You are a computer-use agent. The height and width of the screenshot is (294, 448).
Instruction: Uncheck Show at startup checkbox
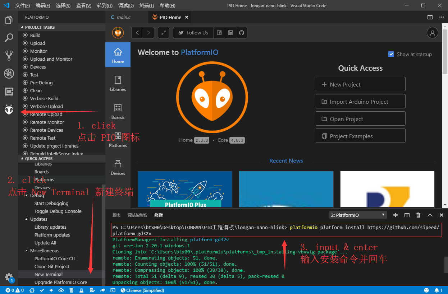[391, 54]
